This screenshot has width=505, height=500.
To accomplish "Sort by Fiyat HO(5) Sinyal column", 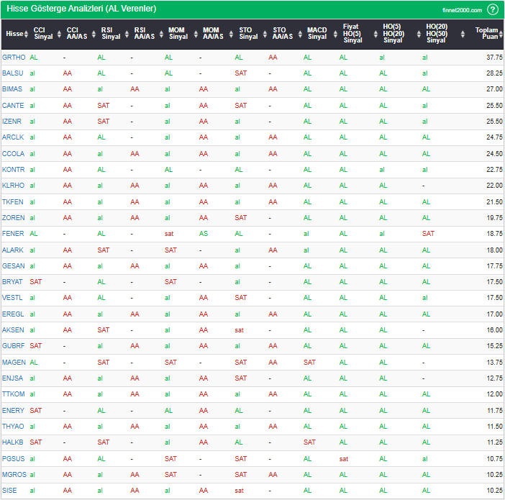I will pos(352,34).
